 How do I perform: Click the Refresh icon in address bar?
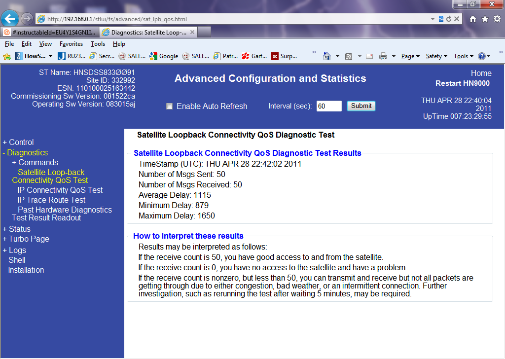tap(449, 19)
